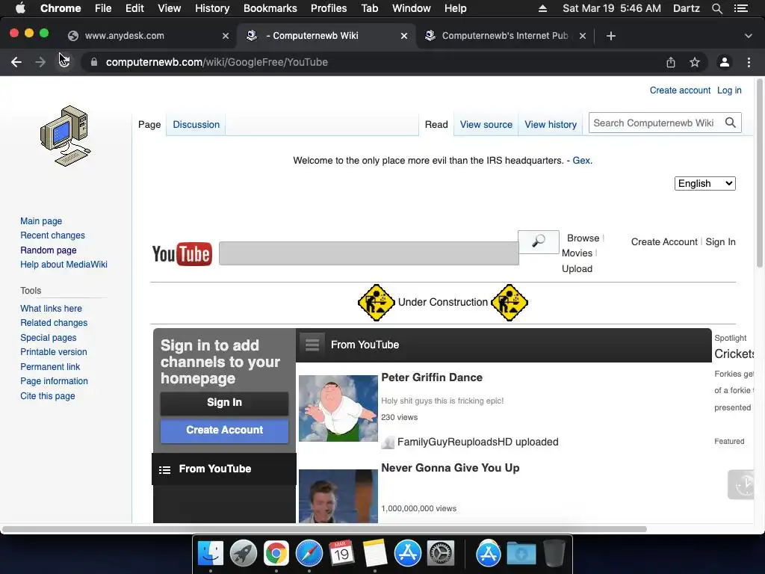Click the Computernewb Wiki computer logo
This screenshot has width=765, height=574.
pyautogui.click(x=66, y=136)
